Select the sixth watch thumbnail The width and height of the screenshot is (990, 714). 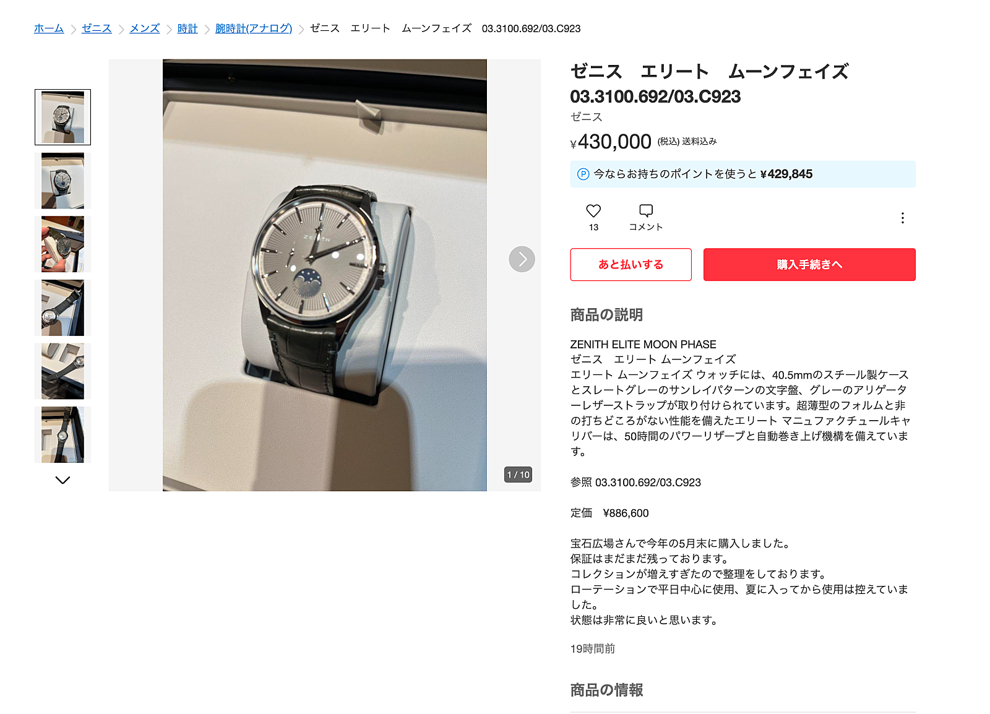(62, 434)
